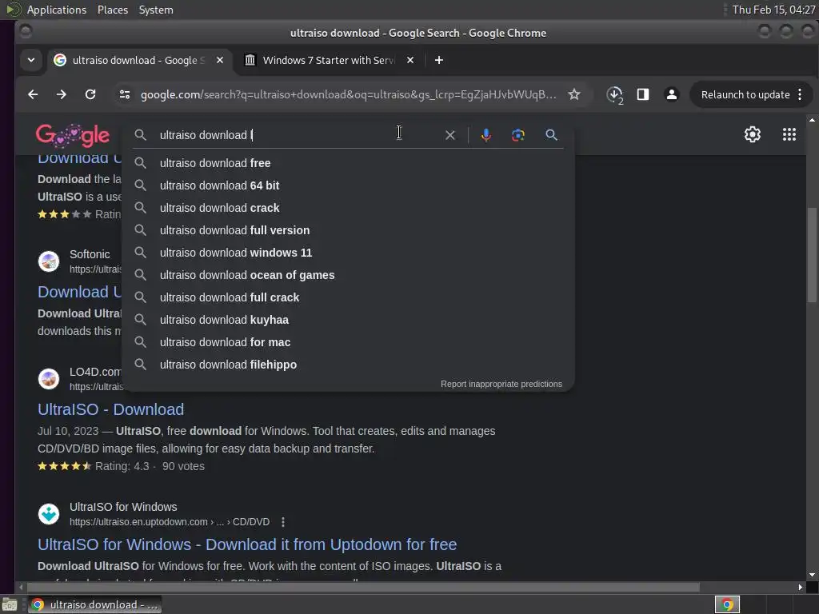View site information icon in address bar
The image size is (819, 614).
click(x=125, y=94)
